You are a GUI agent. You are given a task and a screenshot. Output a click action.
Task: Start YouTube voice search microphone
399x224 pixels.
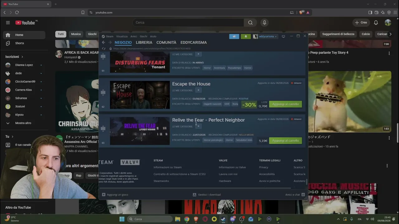click(264, 22)
